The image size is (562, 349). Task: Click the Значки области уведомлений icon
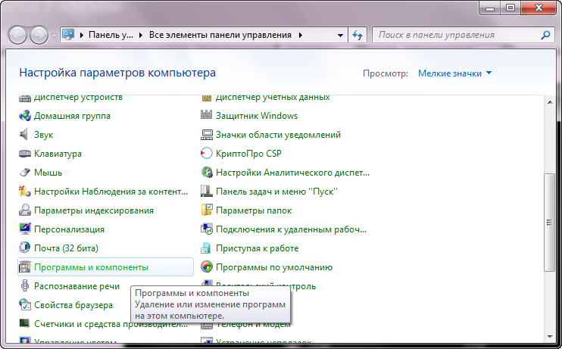coord(207,135)
